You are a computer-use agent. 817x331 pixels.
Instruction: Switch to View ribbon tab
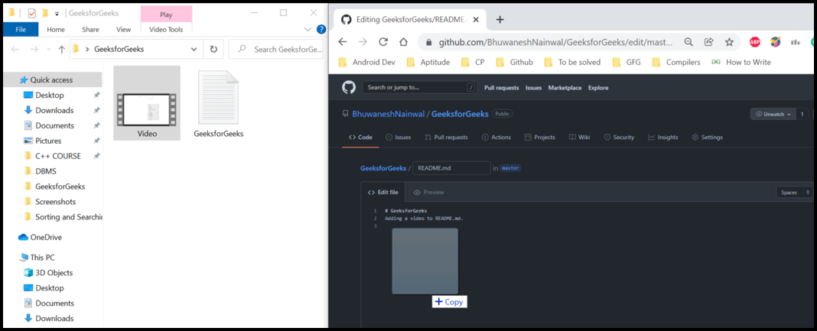(x=123, y=30)
